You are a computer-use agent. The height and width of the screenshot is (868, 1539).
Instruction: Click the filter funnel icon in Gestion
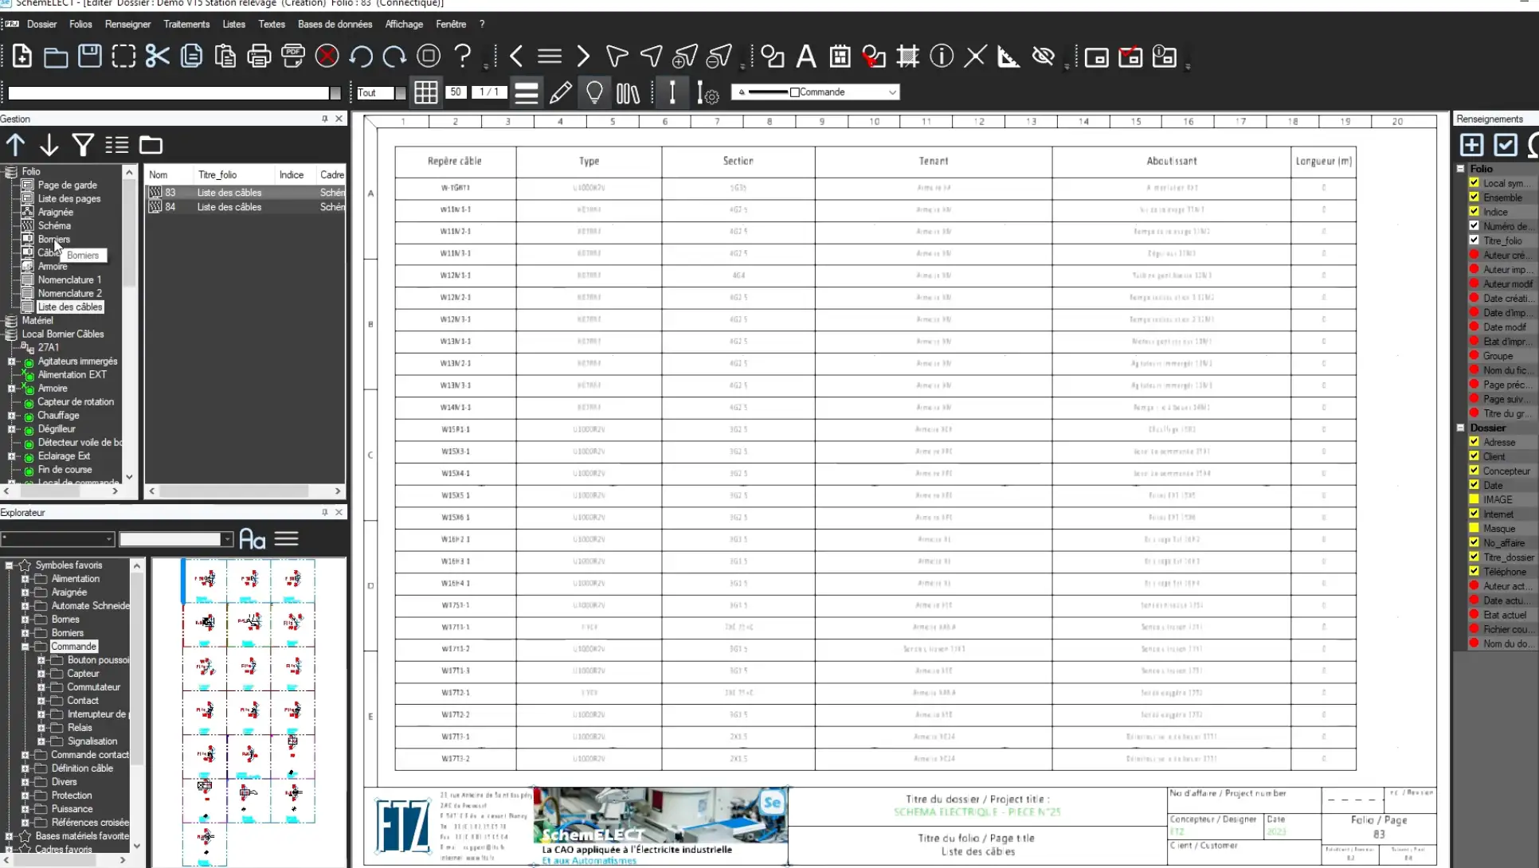click(x=83, y=145)
